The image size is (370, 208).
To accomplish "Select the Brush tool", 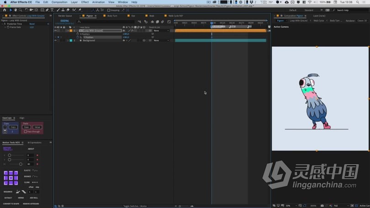I will pos(58,10).
